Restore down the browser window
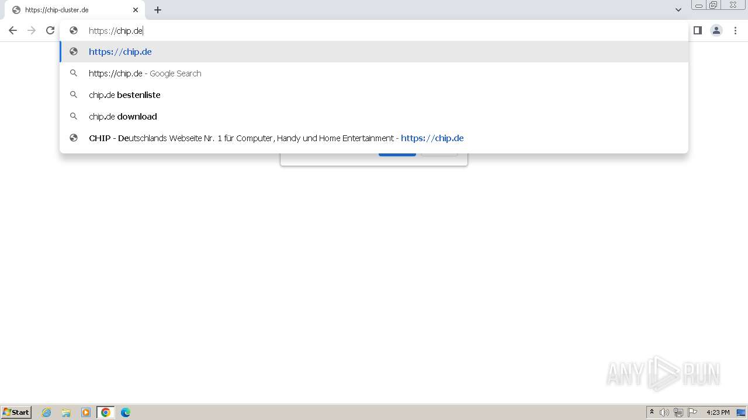Viewport: 748px width, 420px height. (x=714, y=5)
